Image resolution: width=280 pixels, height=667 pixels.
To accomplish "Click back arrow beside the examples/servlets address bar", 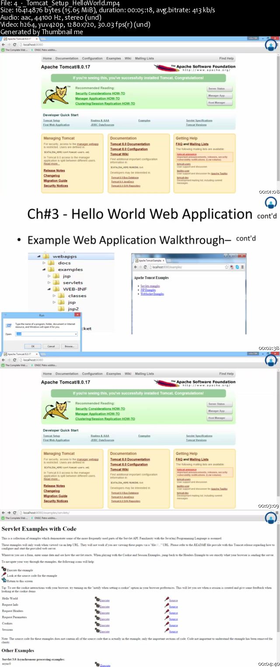I will 3,512.
